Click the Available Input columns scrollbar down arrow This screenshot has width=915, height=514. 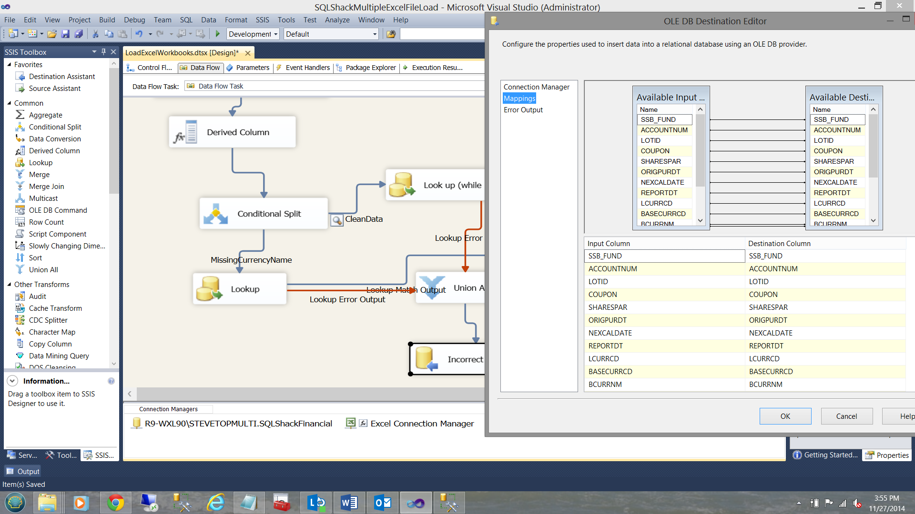tap(700, 220)
